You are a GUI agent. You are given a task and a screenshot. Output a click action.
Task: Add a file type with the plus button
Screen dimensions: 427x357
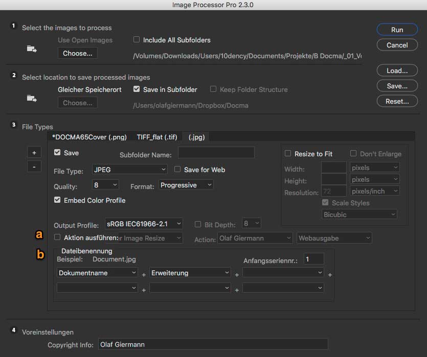coord(34,153)
